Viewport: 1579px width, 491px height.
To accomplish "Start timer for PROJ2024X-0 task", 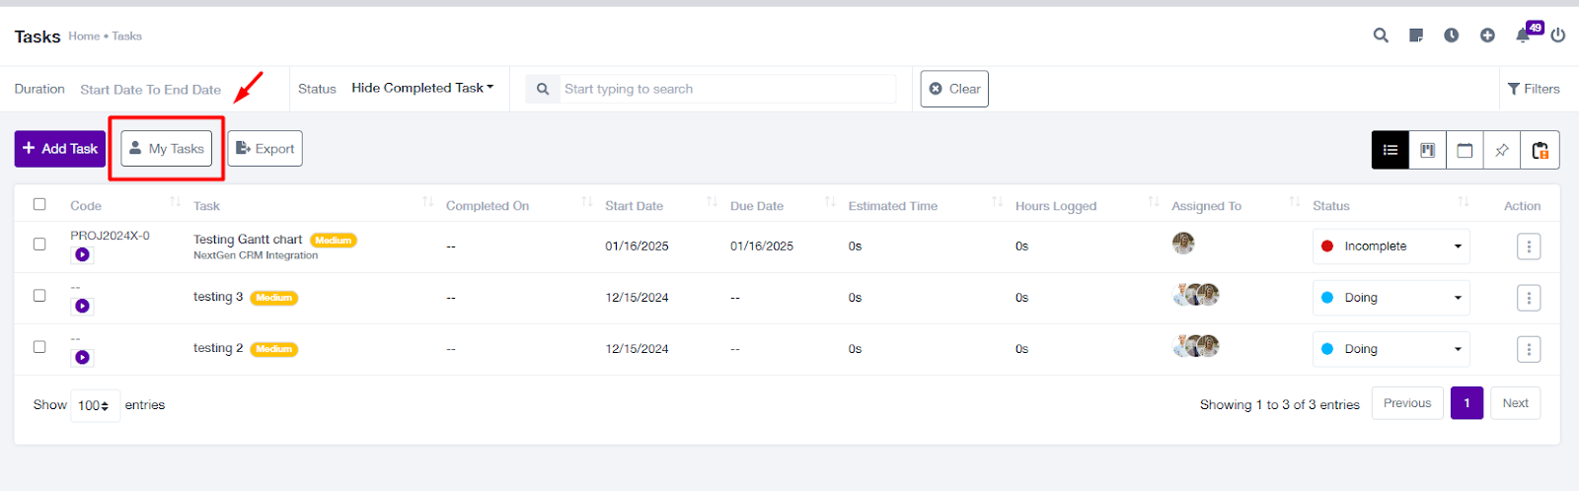I will pyautogui.click(x=82, y=254).
